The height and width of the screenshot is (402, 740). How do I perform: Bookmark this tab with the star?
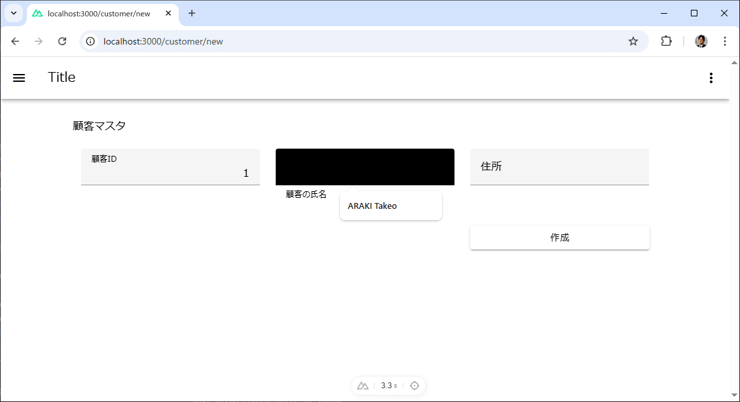[x=633, y=41]
